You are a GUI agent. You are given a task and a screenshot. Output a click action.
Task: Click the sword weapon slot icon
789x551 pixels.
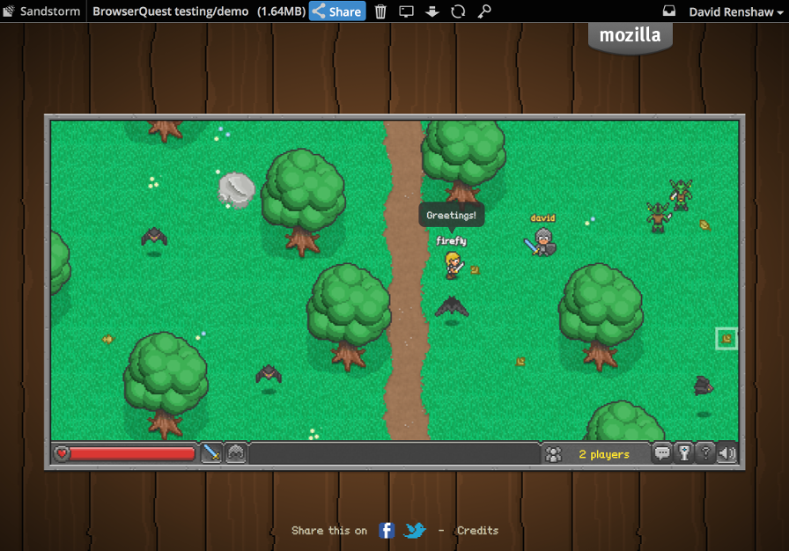211,453
